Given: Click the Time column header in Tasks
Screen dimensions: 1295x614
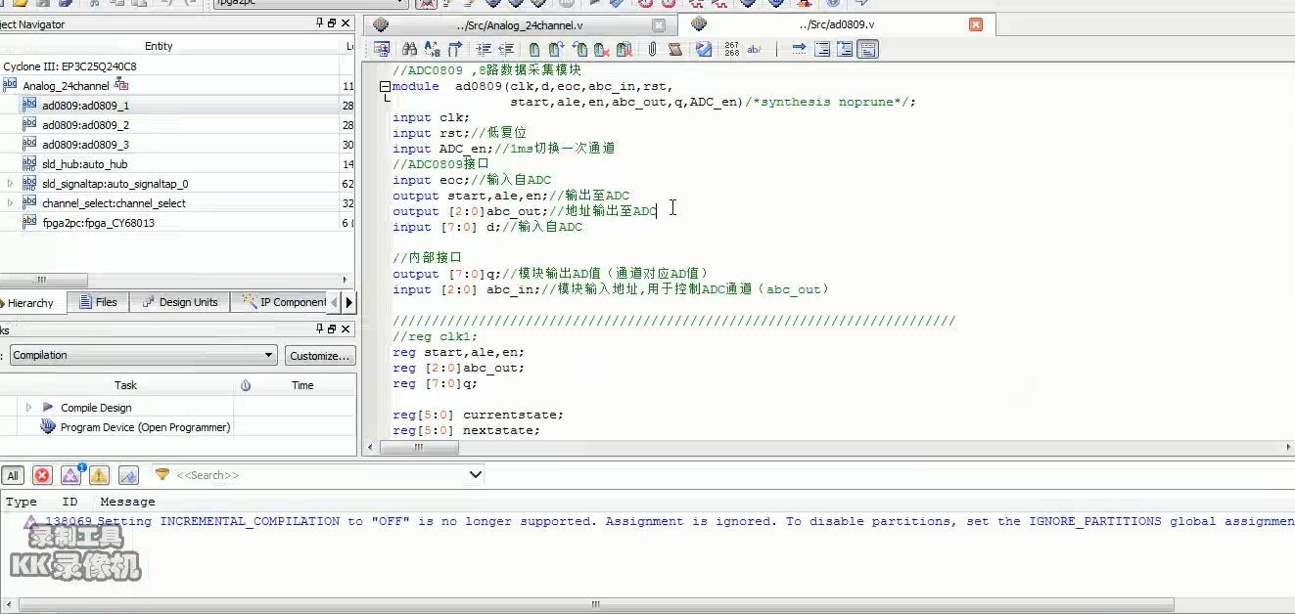Looking at the screenshot, I should coord(302,385).
